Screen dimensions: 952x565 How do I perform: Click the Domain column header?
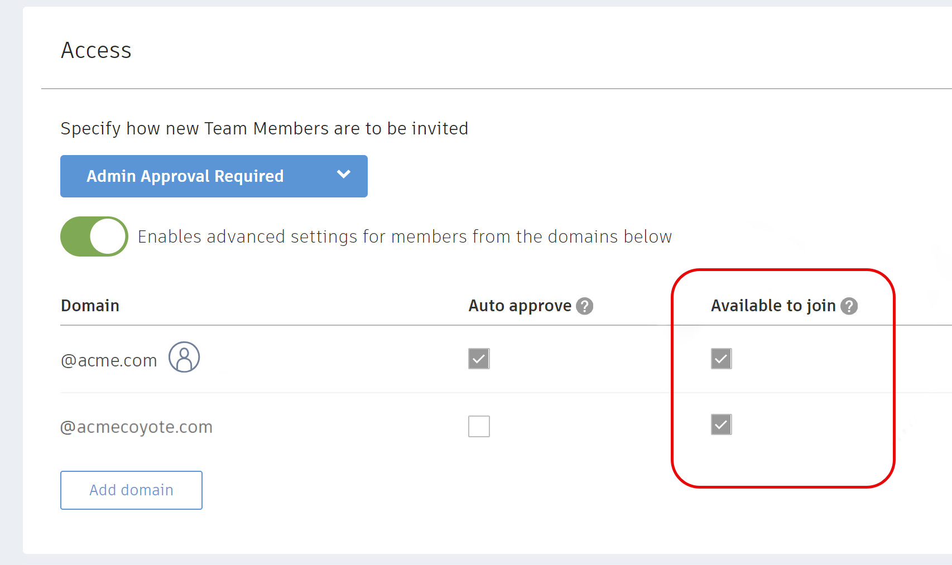tap(90, 306)
